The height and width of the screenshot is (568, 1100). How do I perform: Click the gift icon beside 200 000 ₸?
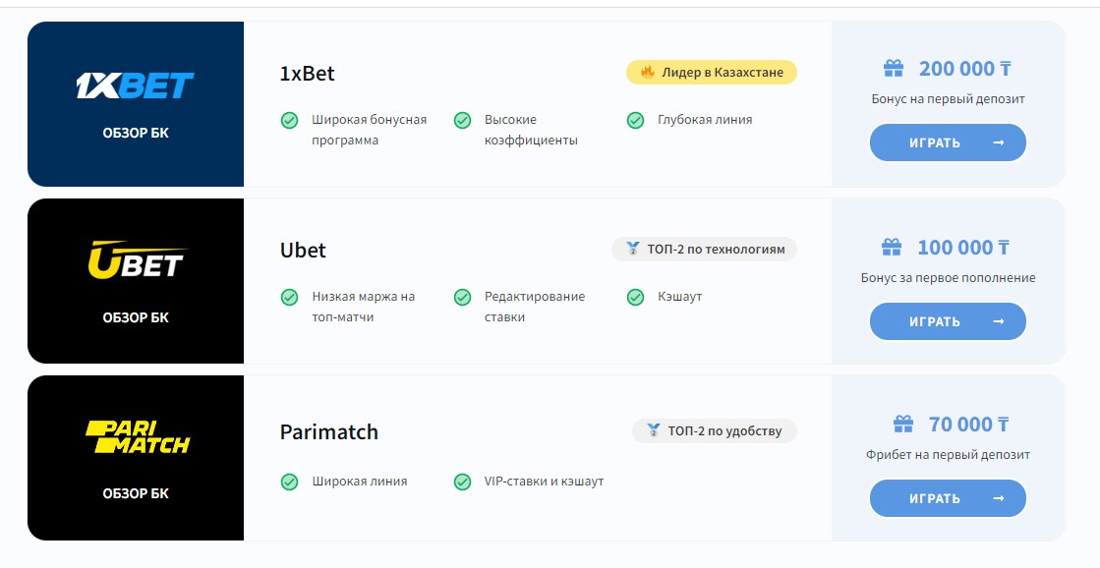pos(893,69)
